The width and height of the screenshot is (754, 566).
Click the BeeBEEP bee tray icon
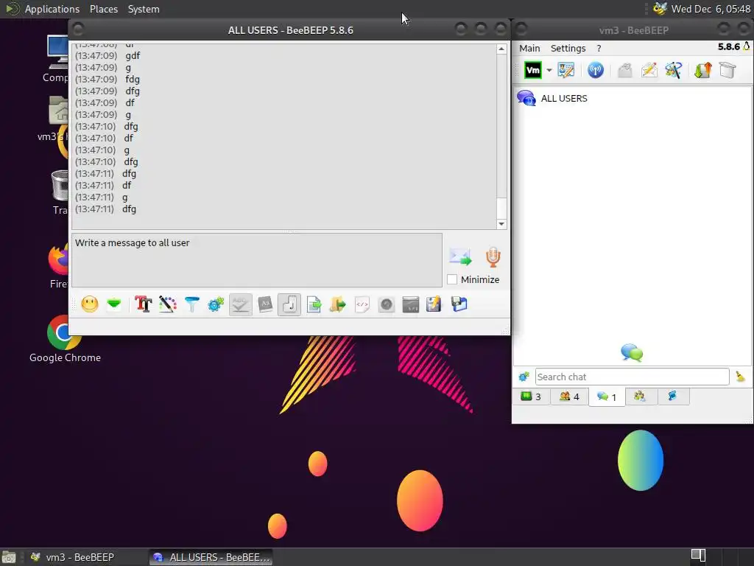pyautogui.click(x=660, y=9)
